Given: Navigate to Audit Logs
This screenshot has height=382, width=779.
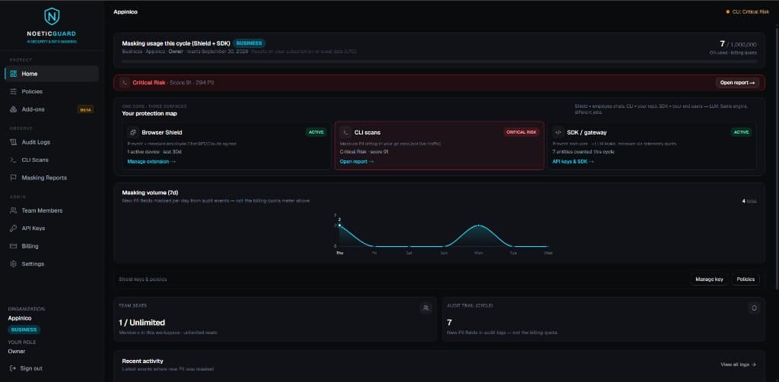Looking at the screenshot, I should 52,142.
